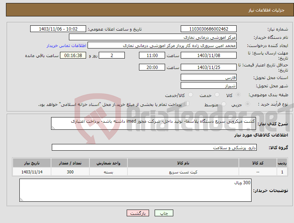Click the اطلاعات کالاهای مورد نیاز section heading
The width and height of the screenshot is (294, 223).
coord(261,135)
